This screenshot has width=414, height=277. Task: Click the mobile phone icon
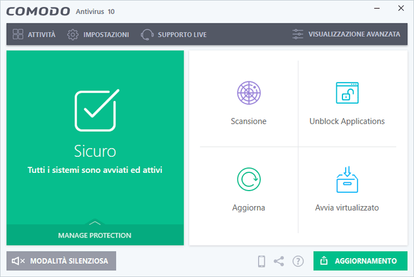tap(261, 261)
